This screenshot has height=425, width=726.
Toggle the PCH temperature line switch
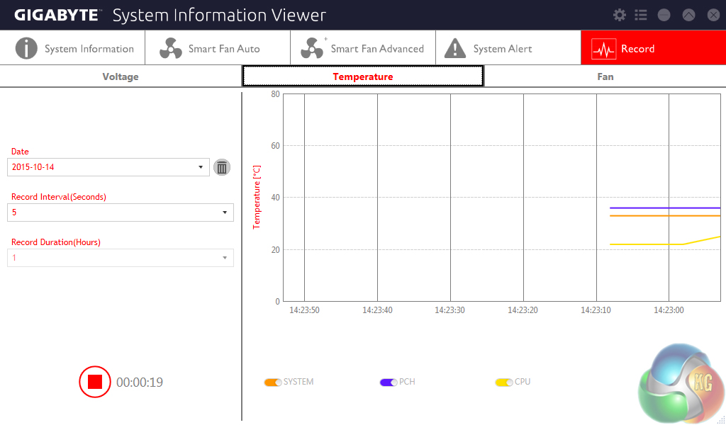click(389, 382)
